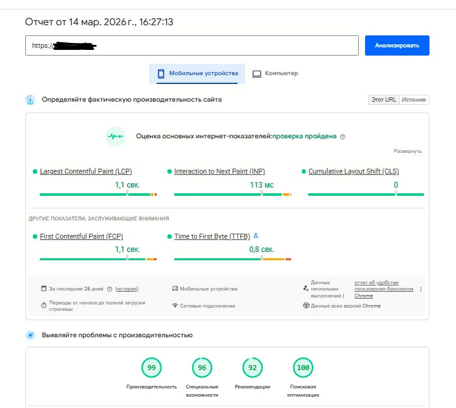Viewport: 456px width, 408px height.
Task: Click the LCP distribution bar
Action: 99,195
